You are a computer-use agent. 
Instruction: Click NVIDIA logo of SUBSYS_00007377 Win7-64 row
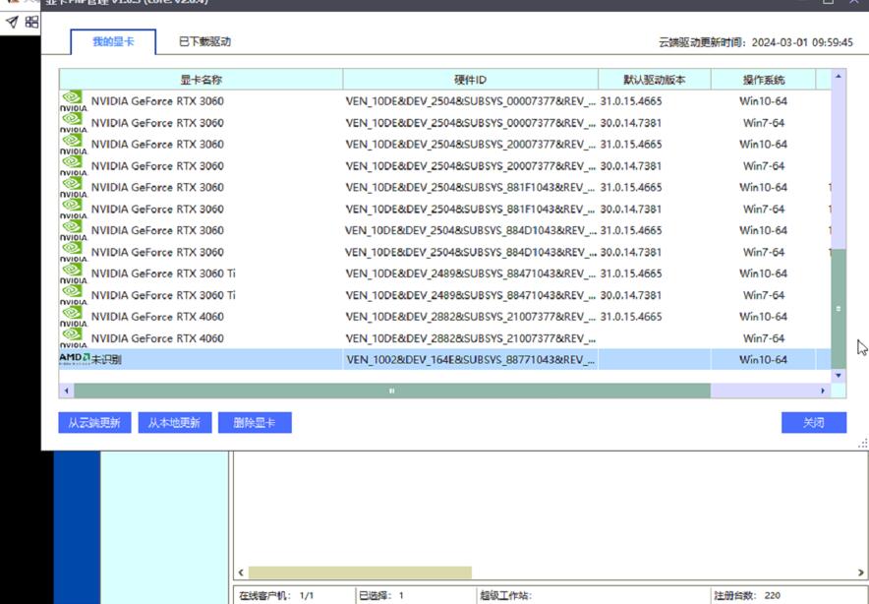(x=73, y=123)
